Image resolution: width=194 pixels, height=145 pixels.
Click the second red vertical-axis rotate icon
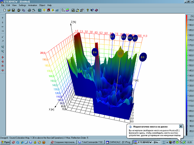pyautogui.click(x=3, y=62)
